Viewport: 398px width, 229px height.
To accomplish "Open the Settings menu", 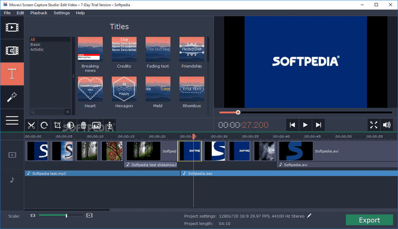I will pos(62,13).
